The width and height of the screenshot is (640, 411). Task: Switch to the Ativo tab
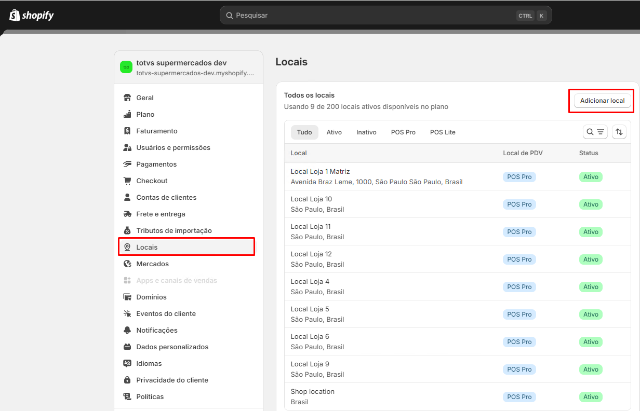334,132
